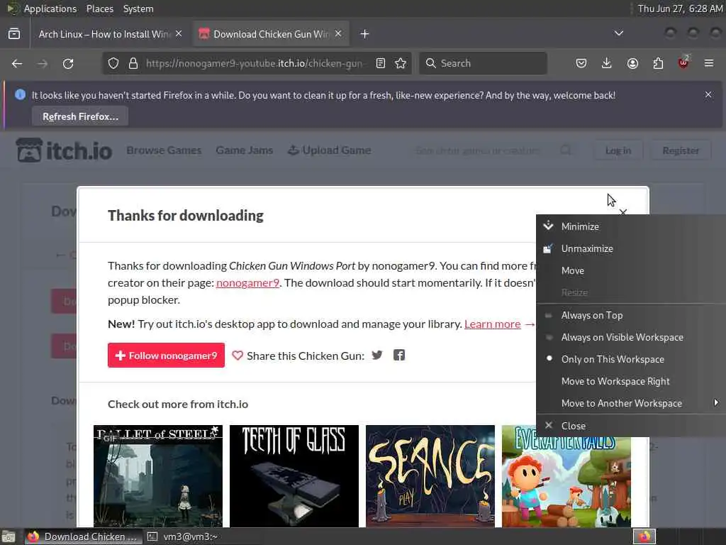Click Browse Games in itch.io header

[164, 150]
